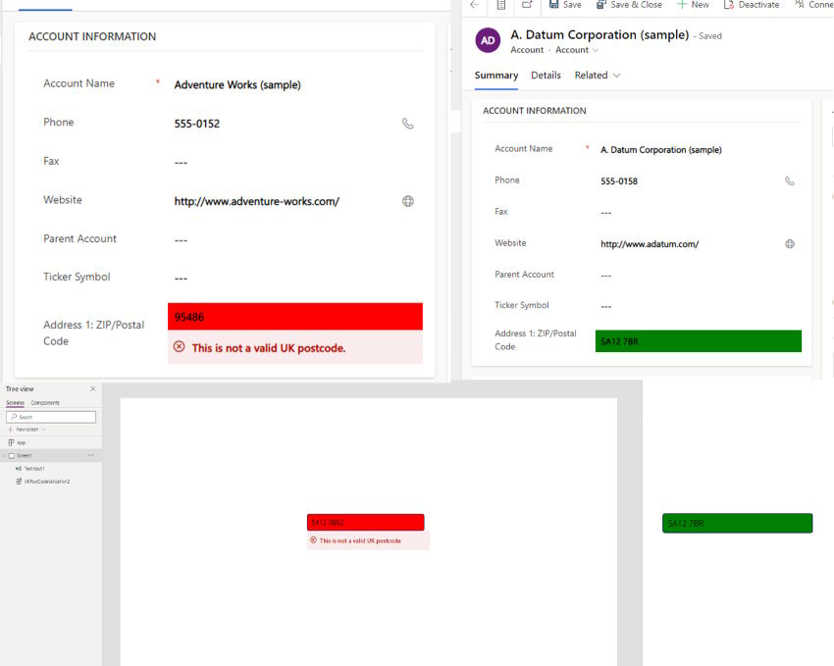Click the Search box in Tree view

[51, 417]
